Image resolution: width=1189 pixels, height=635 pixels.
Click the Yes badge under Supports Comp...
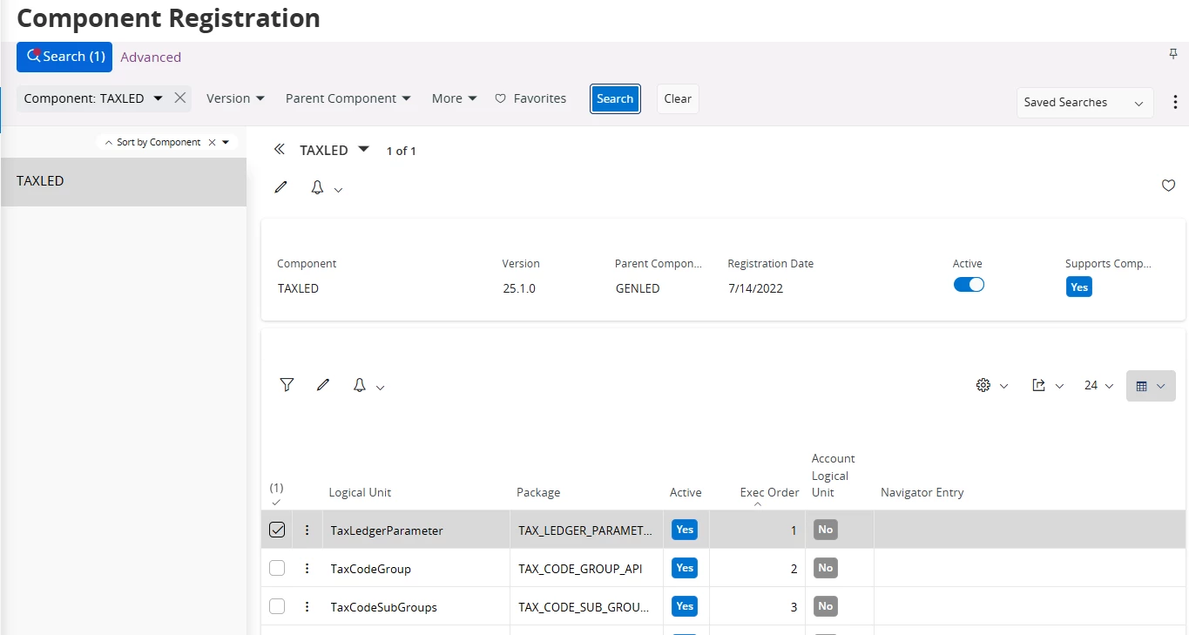1079,287
